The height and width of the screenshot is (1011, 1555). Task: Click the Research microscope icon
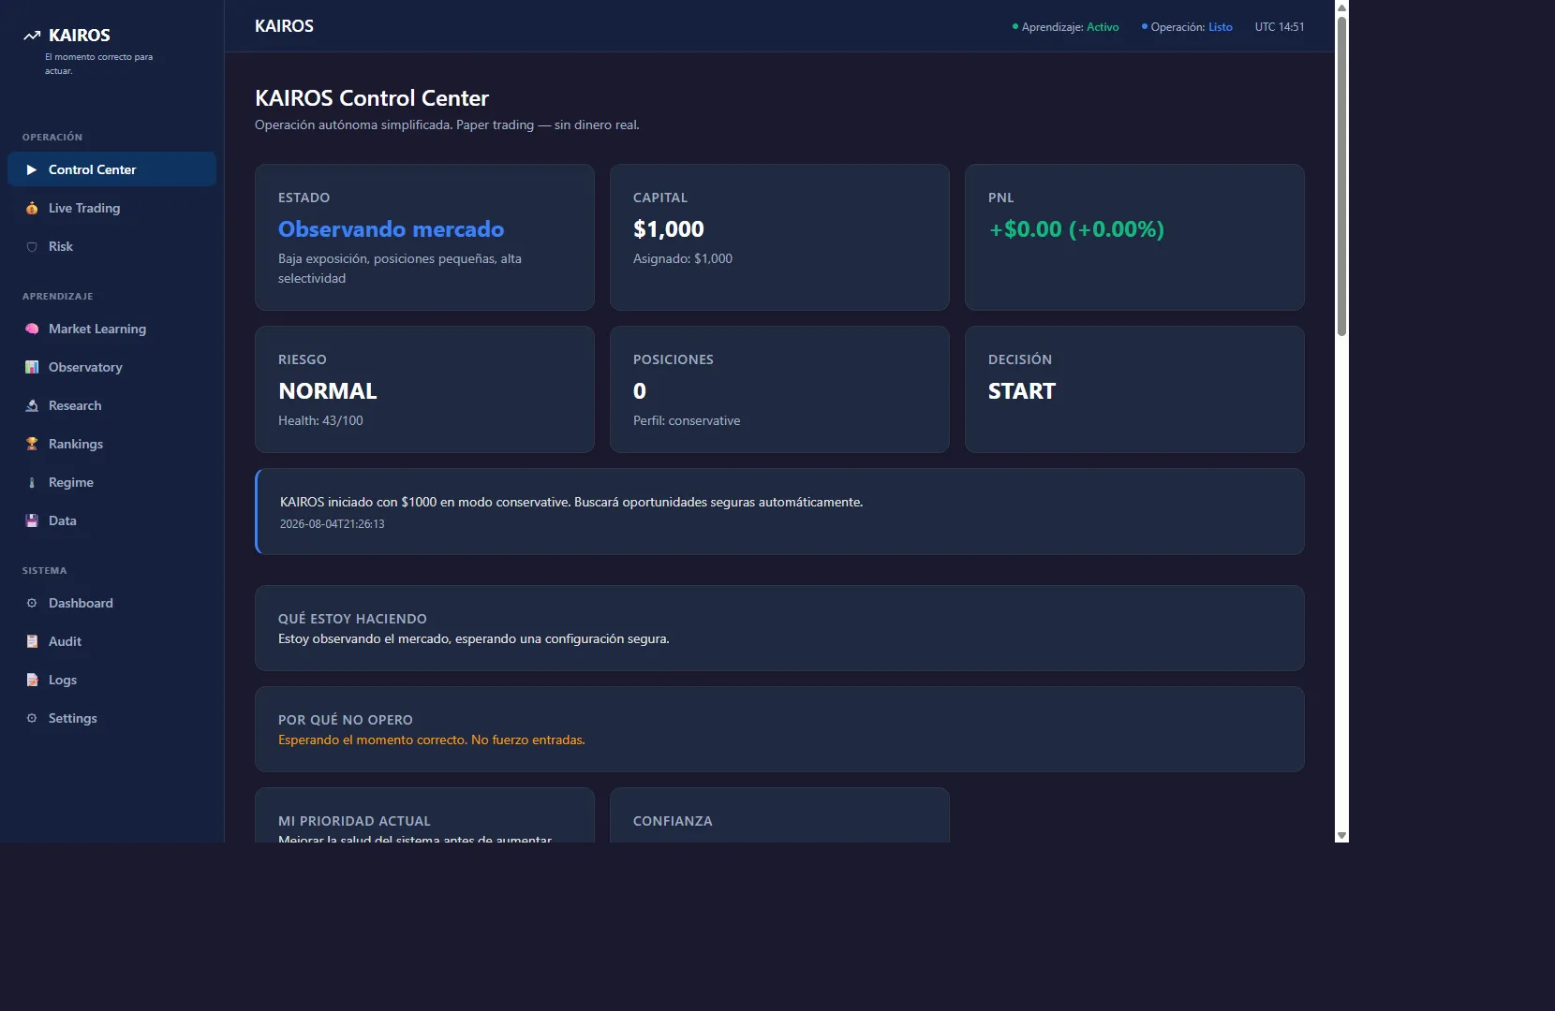point(32,405)
